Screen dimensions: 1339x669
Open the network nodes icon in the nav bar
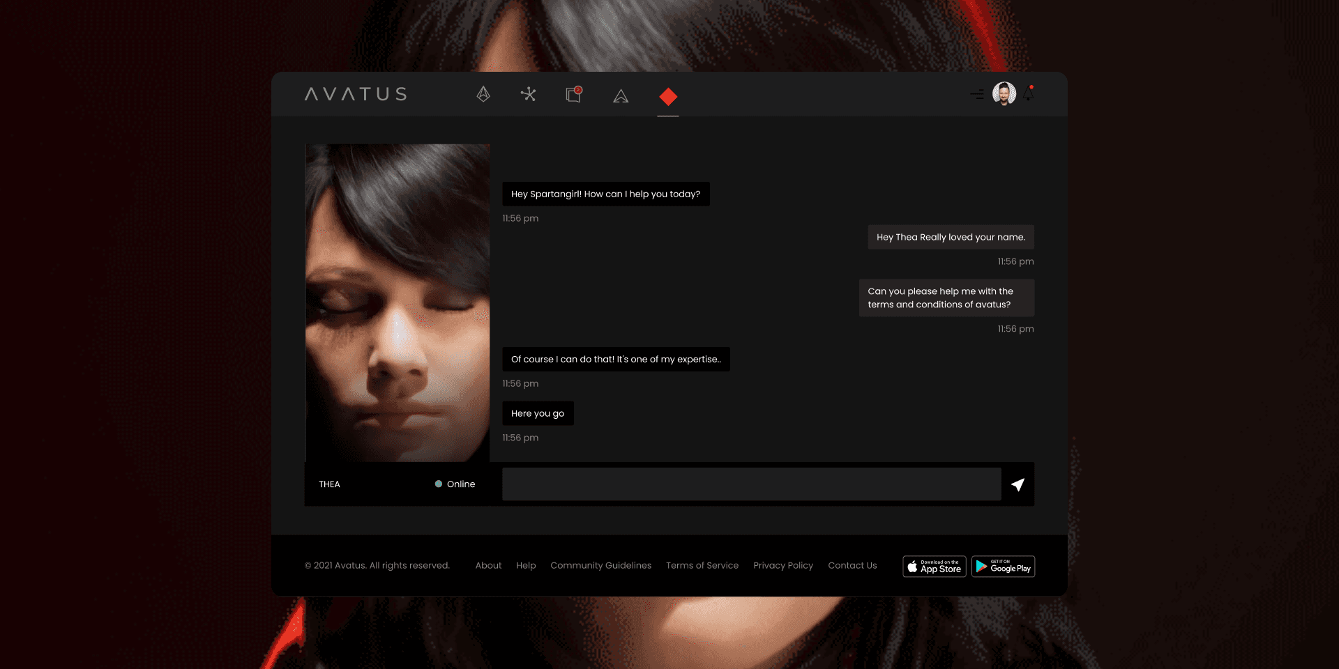pos(529,94)
